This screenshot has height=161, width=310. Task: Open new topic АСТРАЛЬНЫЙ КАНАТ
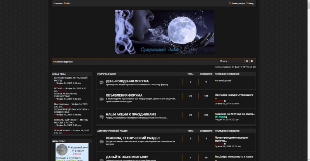pyautogui.click(x=71, y=121)
